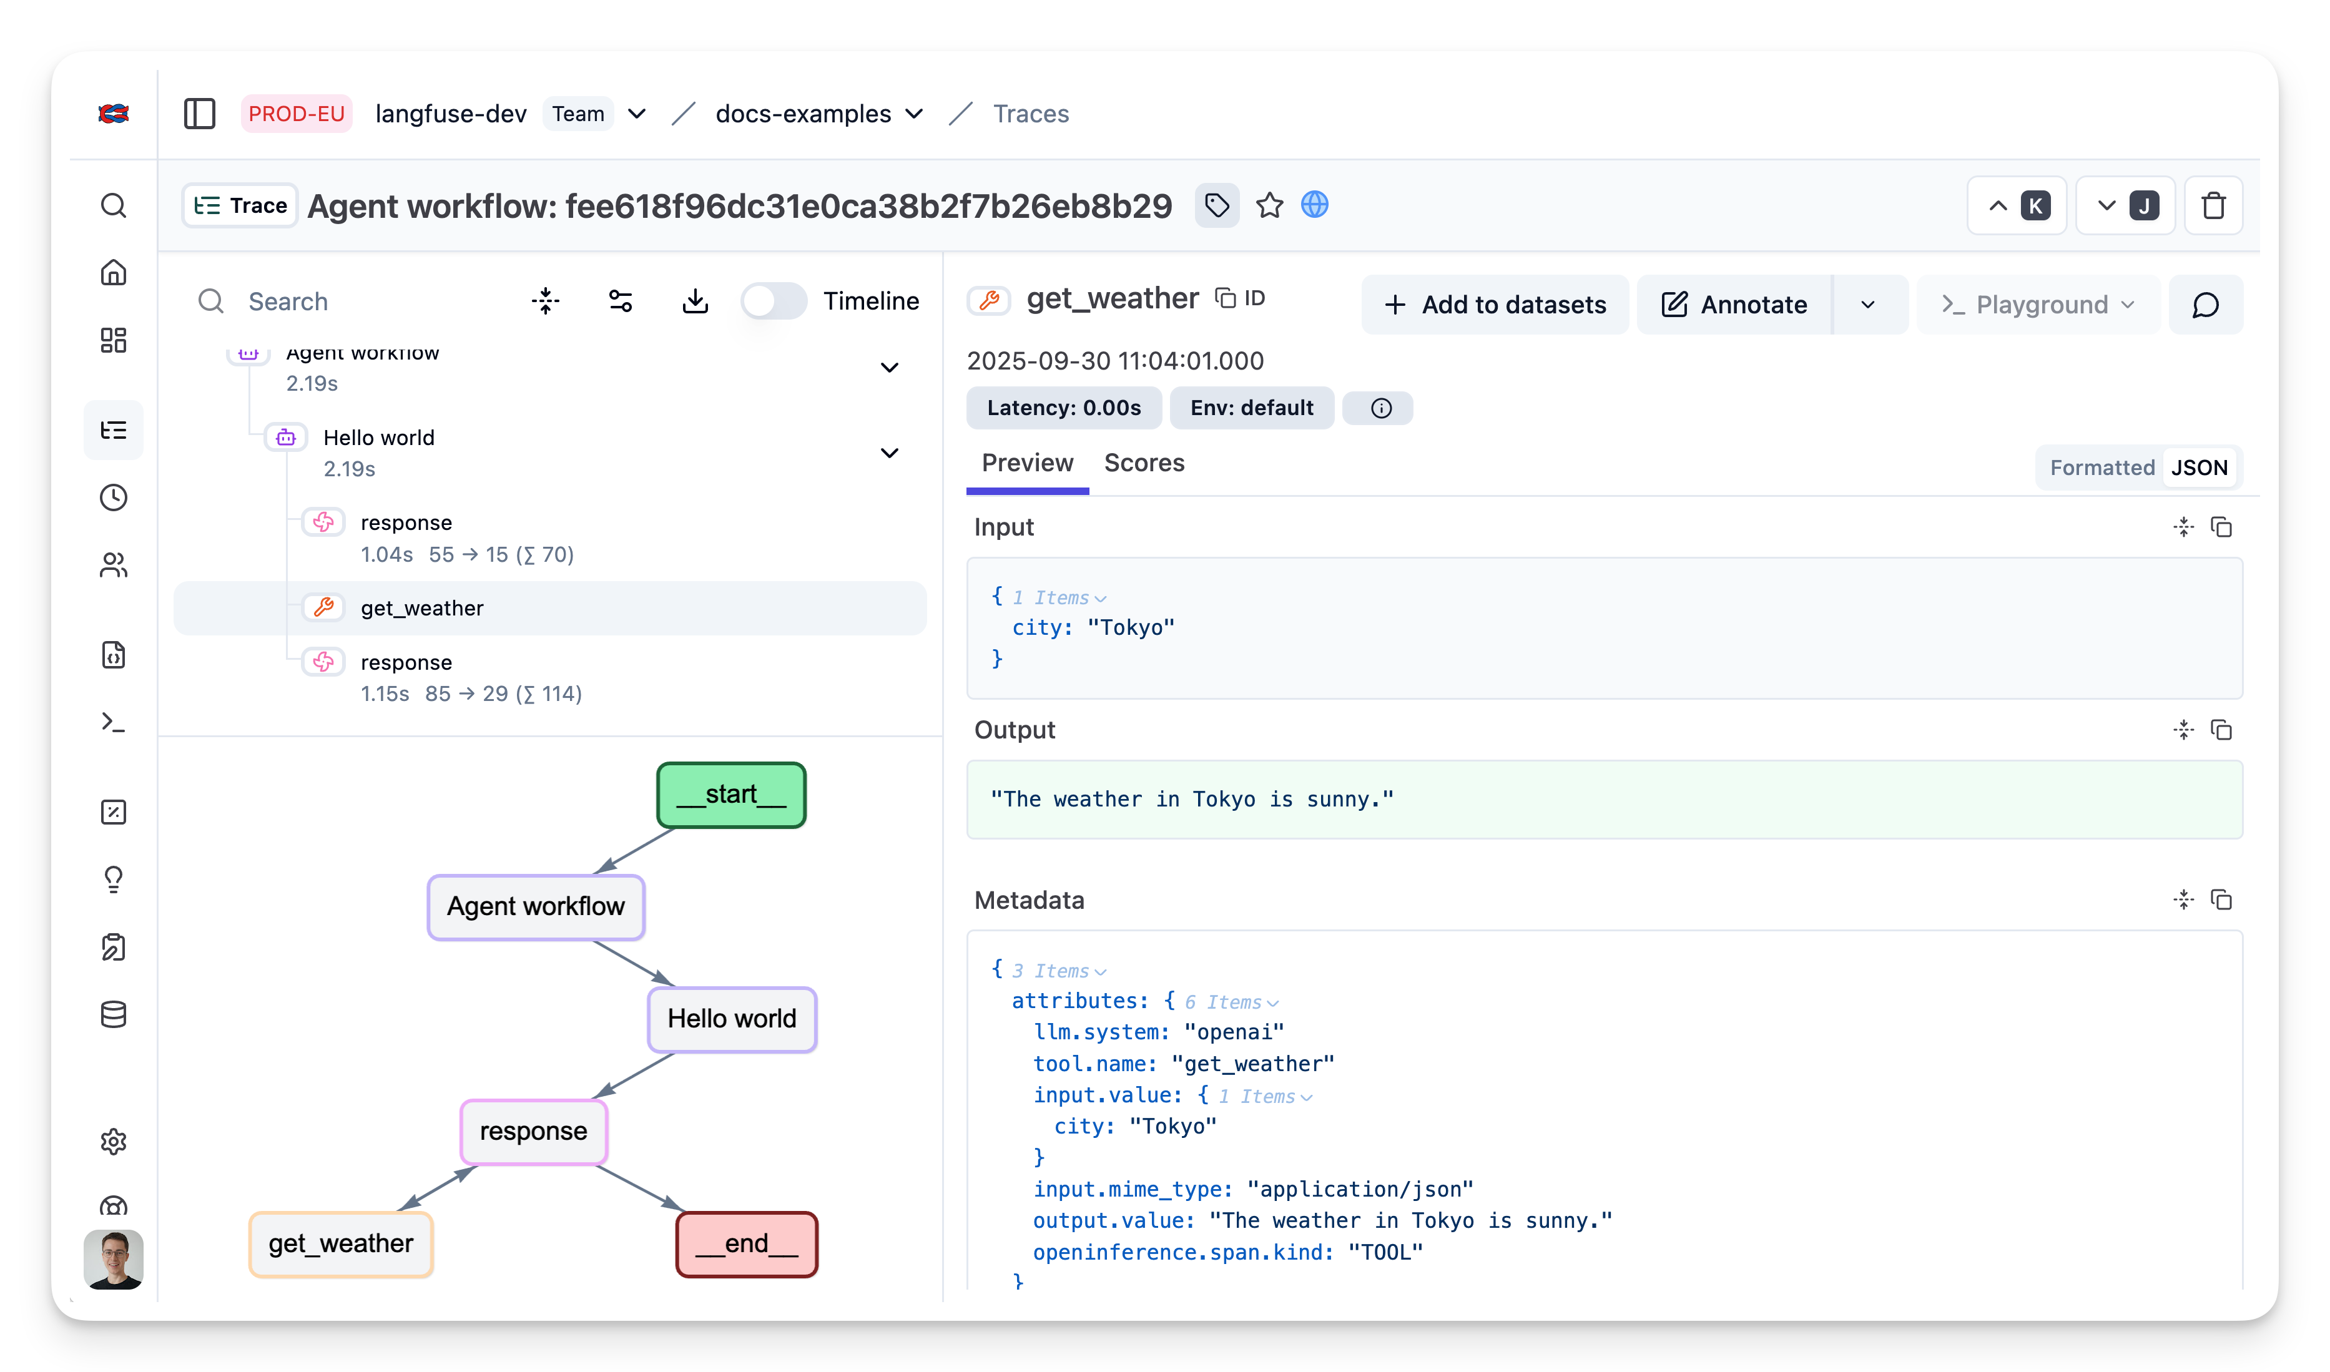Select the Prompts icon in the sidebar
The image size is (2330, 1372).
point(114,655)
